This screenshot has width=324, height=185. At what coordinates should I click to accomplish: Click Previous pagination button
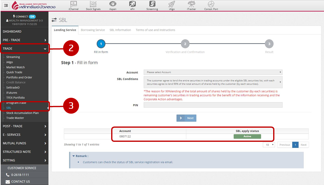coord(285,145)
